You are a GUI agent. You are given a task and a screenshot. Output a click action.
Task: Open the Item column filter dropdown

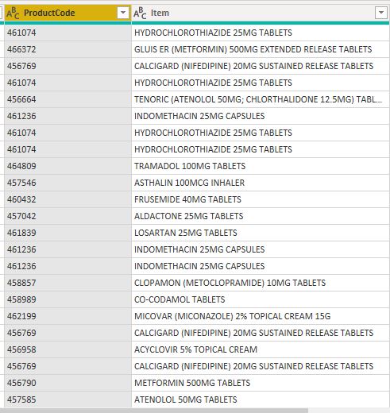(381, 13)
